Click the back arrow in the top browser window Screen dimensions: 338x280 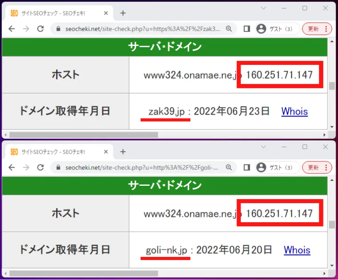pyautogui.click(x=12, y=29)
